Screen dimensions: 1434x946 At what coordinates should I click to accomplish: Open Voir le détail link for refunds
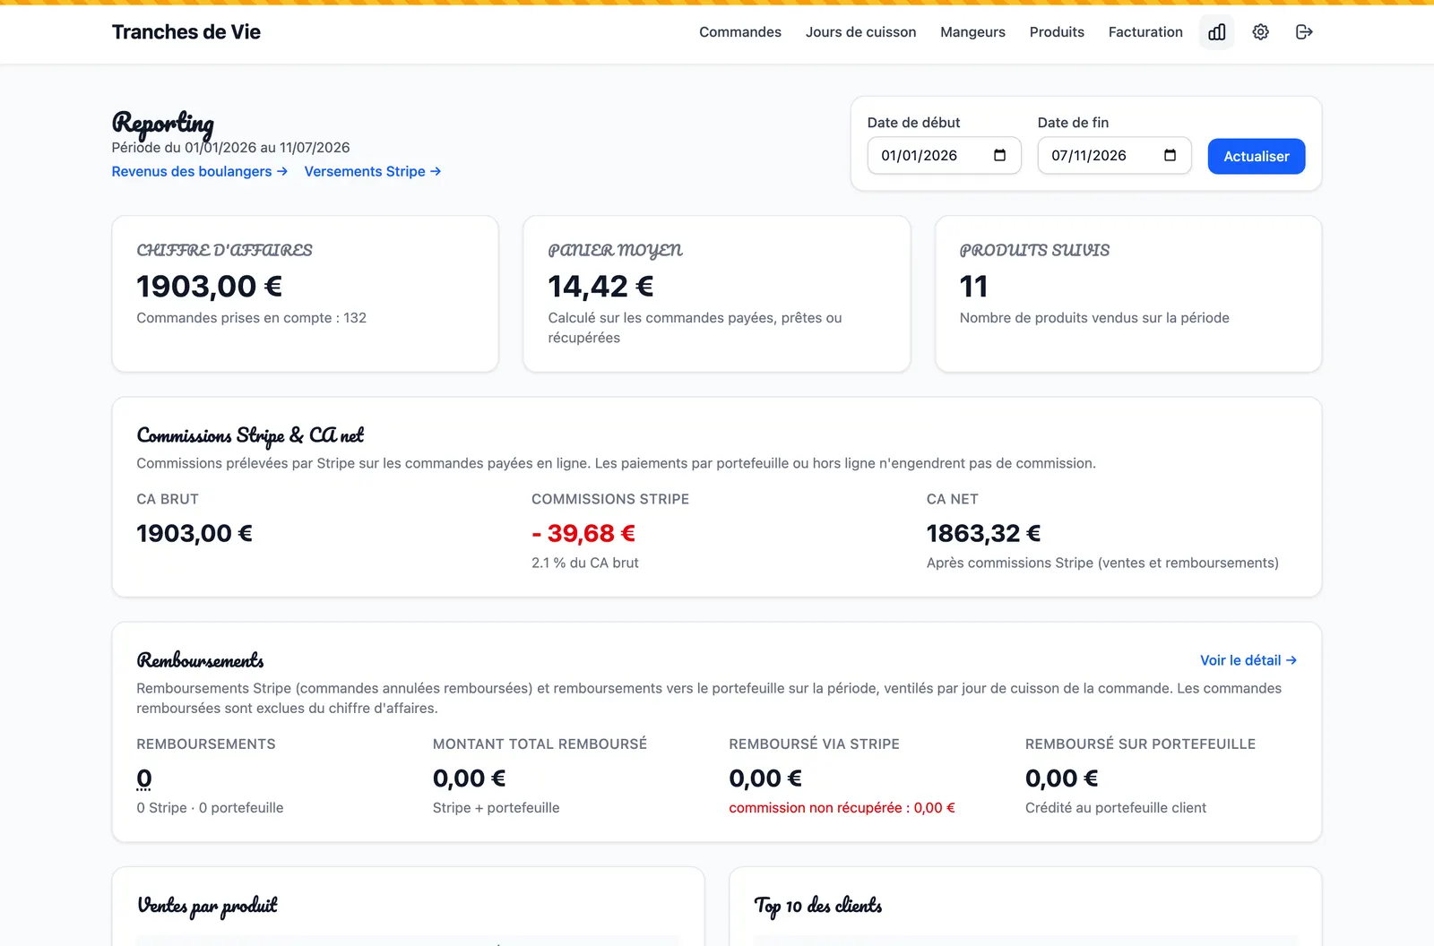pos(1248,660)
